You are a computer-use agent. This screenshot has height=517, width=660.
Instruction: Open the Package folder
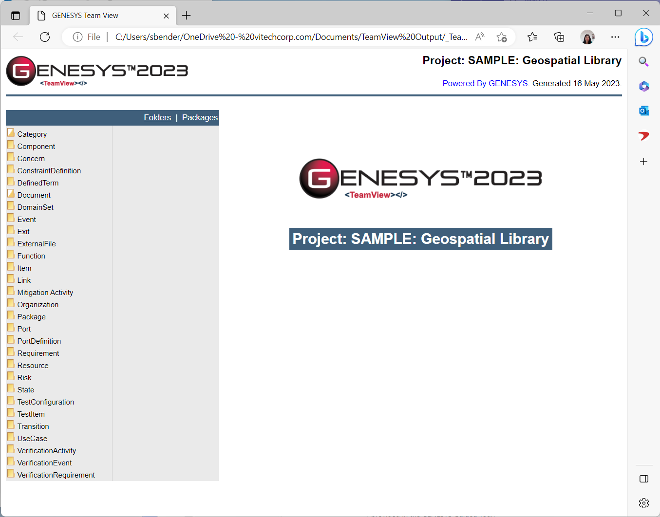click(x=27, y=316)
